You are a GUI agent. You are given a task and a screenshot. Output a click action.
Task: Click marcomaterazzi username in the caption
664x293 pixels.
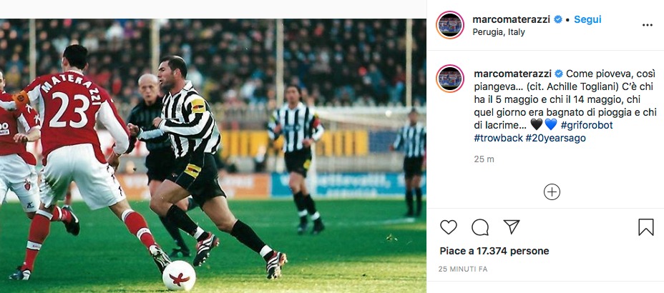(x=512, y=74)
